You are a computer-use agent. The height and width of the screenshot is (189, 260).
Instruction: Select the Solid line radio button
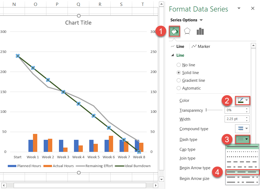click(x=179, y=72)
